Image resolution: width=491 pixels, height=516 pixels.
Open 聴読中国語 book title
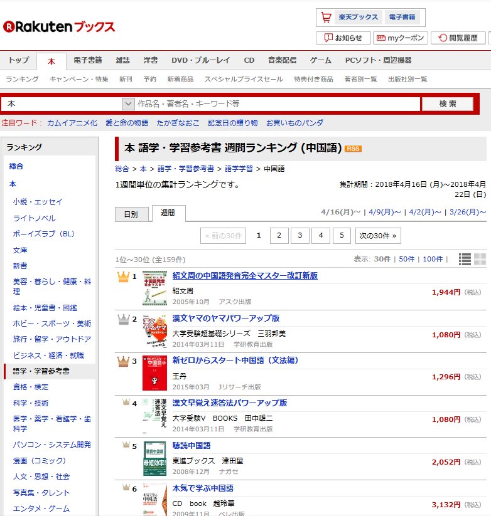[x=191, y=446]
